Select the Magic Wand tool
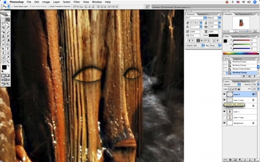This screenshot has height=162, width=260. pyautogui.click(x=8, y=24)
